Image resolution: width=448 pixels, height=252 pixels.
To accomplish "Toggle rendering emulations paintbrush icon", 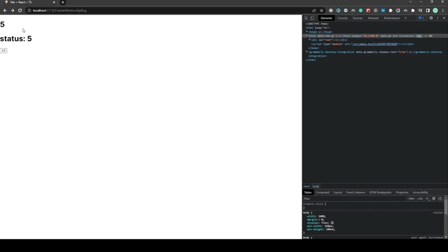I will coord(433,199).
